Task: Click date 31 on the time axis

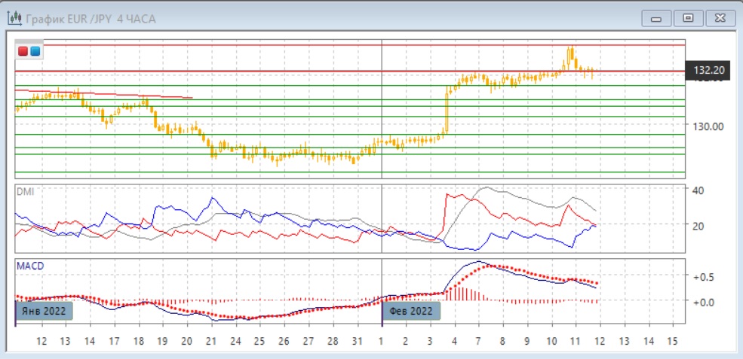Action: click(x=357, y=341)
